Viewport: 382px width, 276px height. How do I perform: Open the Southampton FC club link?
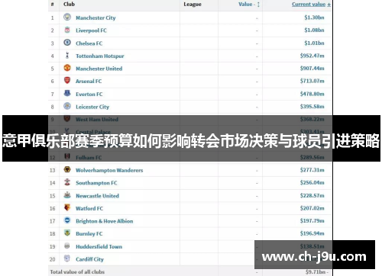(x=96, y=183)
